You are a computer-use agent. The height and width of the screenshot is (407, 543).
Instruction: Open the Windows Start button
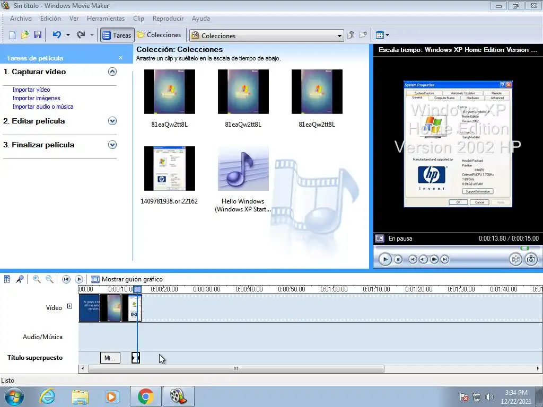pyautogui.click(x=14, y=396)
